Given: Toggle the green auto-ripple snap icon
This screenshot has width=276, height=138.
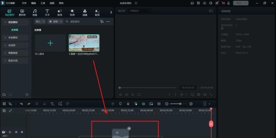Looking at the screenshot, I should (144, 104).
